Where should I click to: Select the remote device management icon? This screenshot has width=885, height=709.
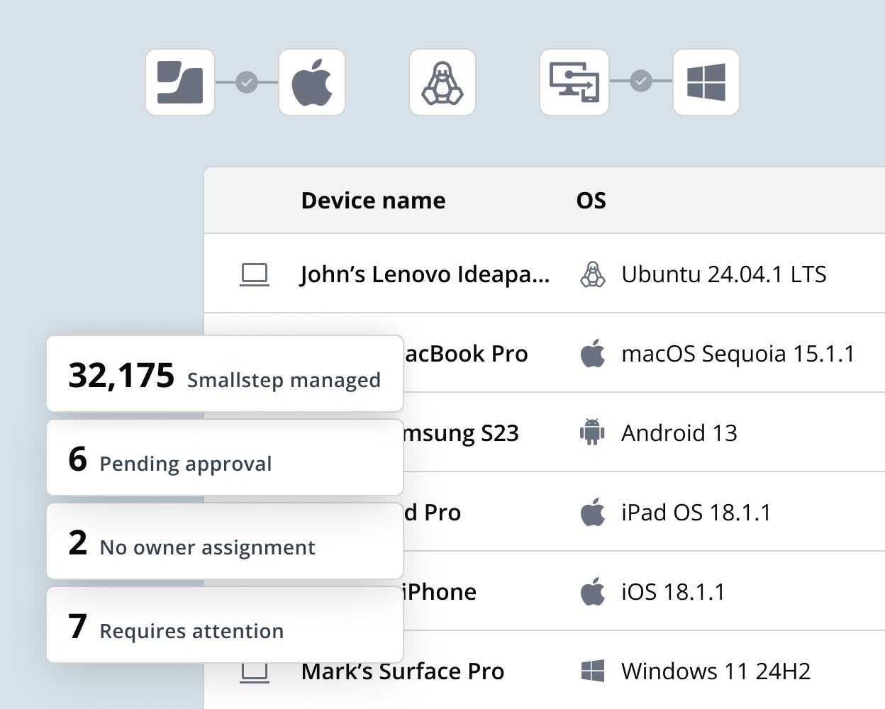[574, 82]
